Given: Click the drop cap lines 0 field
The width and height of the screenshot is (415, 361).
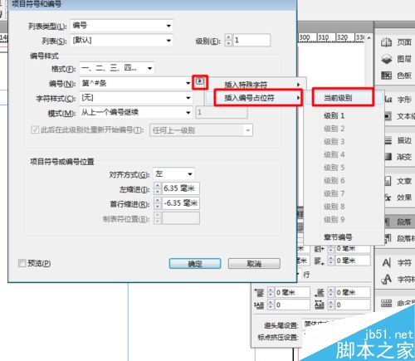Looking at the screenshot, I should [x=292, y=305].
